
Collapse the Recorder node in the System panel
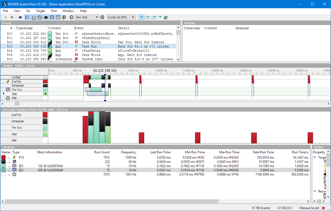[315, 191]
